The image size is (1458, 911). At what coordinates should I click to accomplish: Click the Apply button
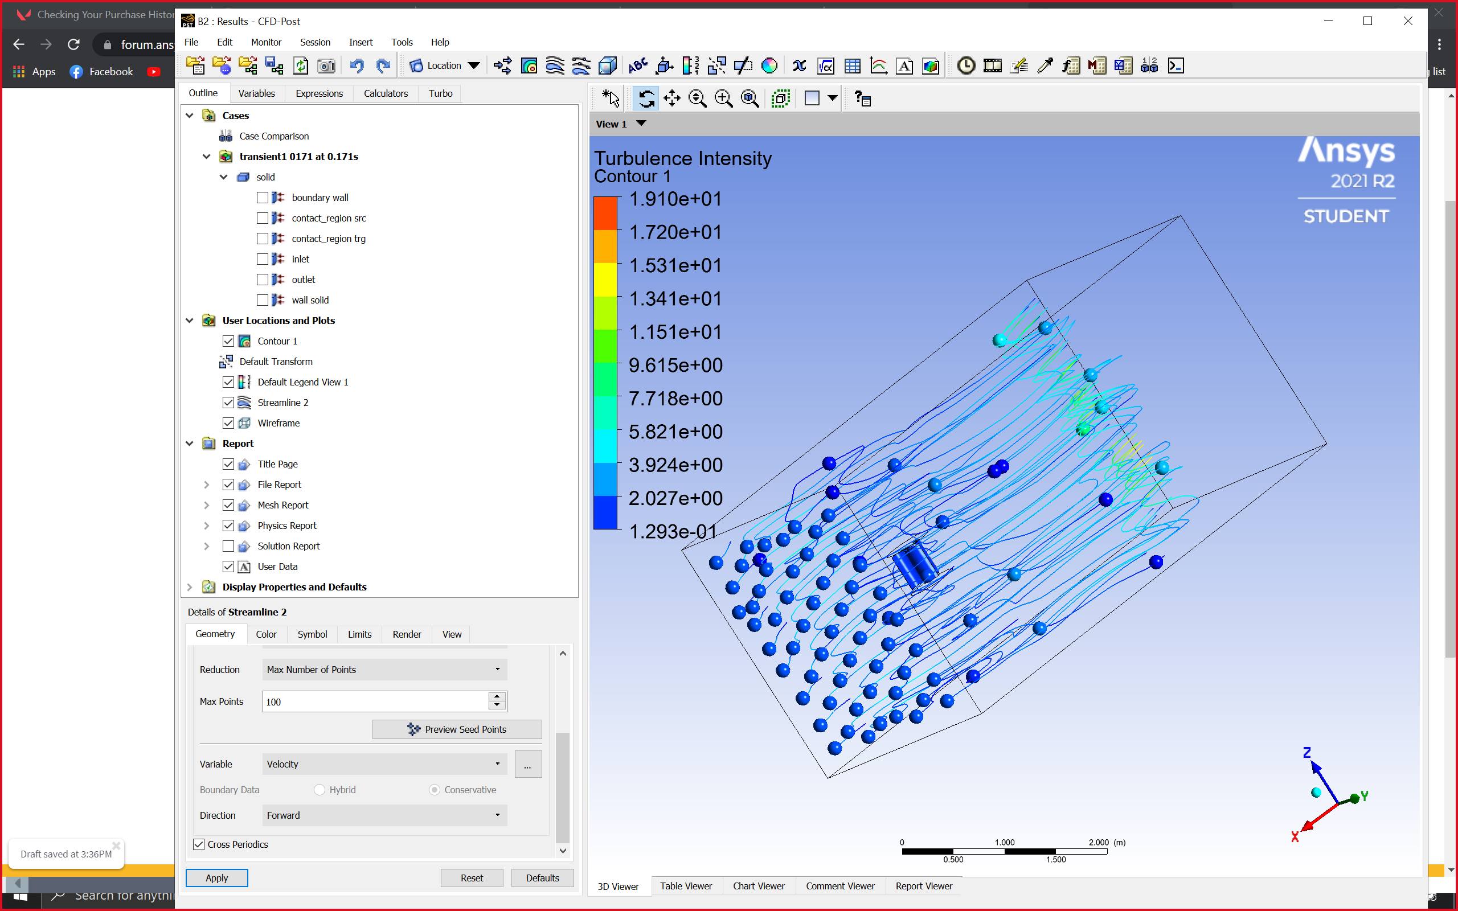coord(216,878)
